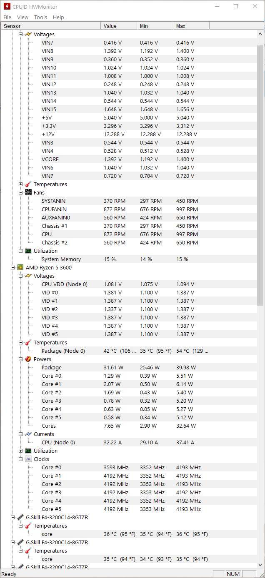Open the File menu
The width and height of the screenshot is (265, 578).
point(7,17)
